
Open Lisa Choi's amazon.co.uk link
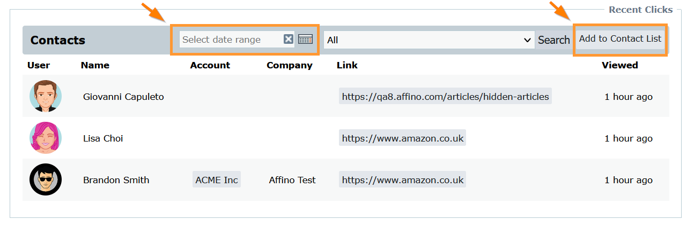pos(402,138)
